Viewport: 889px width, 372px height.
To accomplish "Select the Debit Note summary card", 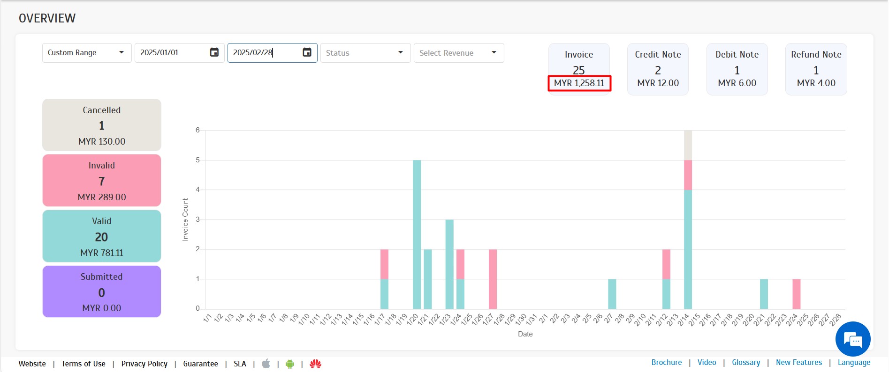I will coord(737,69).
